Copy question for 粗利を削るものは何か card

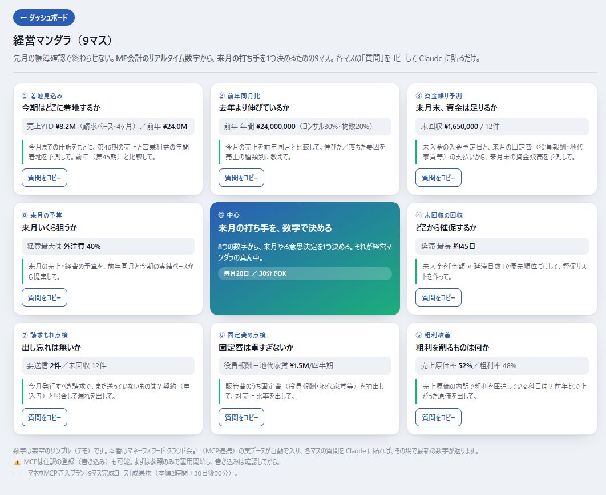coord(438,417)
